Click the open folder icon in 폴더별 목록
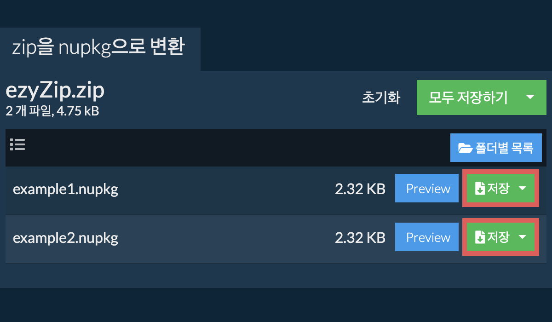Screen dimensions: 552x322 coord(466,148)
